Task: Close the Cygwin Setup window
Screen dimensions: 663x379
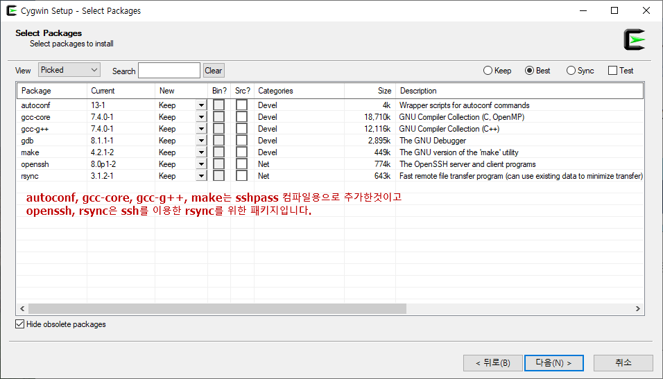Action: (646, 10)
